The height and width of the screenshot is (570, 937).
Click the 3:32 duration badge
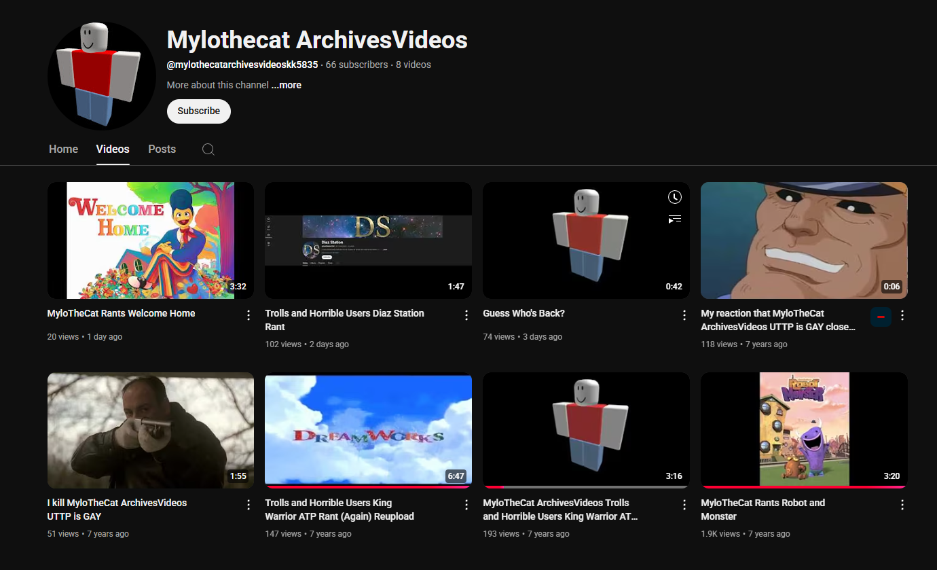pos(238,287)
